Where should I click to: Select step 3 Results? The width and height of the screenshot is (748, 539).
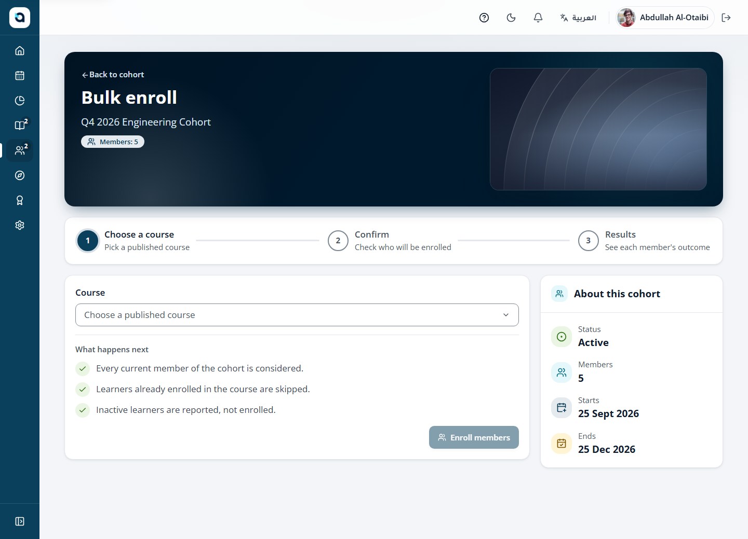(644, 241)
